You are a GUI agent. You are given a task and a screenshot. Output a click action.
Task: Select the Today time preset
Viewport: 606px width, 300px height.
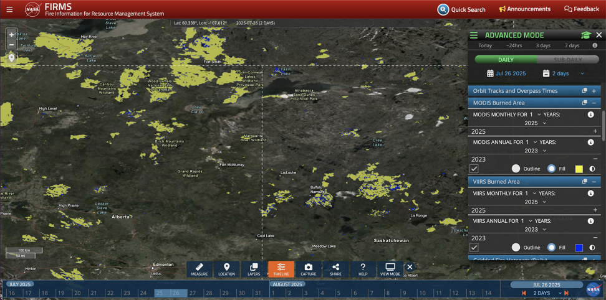point(485,45)
